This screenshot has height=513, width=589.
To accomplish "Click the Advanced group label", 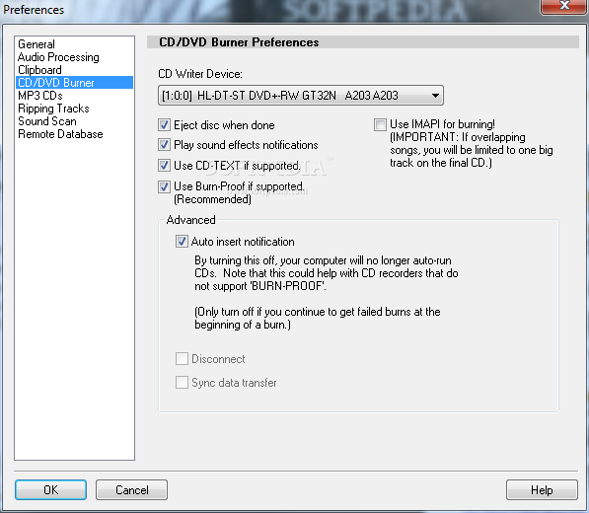I will click(x=190, y=220).
